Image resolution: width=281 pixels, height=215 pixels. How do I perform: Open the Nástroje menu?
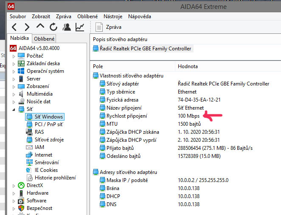[113, 17]
